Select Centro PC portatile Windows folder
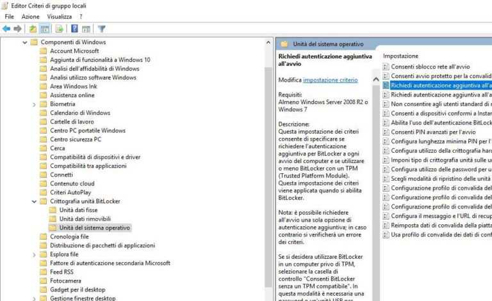 pos(88,130)
